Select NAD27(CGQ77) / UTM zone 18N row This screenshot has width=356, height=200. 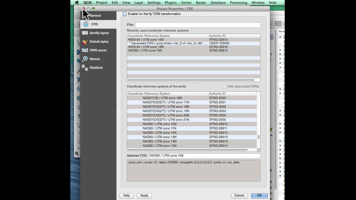pos(192,107)
